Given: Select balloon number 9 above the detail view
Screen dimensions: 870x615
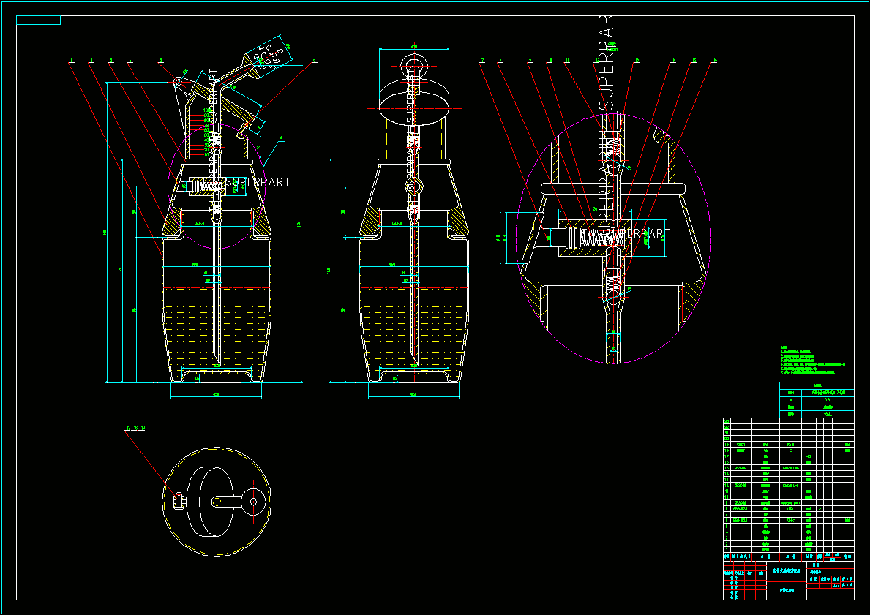Looking at the screenshot, I should point(530,60).
